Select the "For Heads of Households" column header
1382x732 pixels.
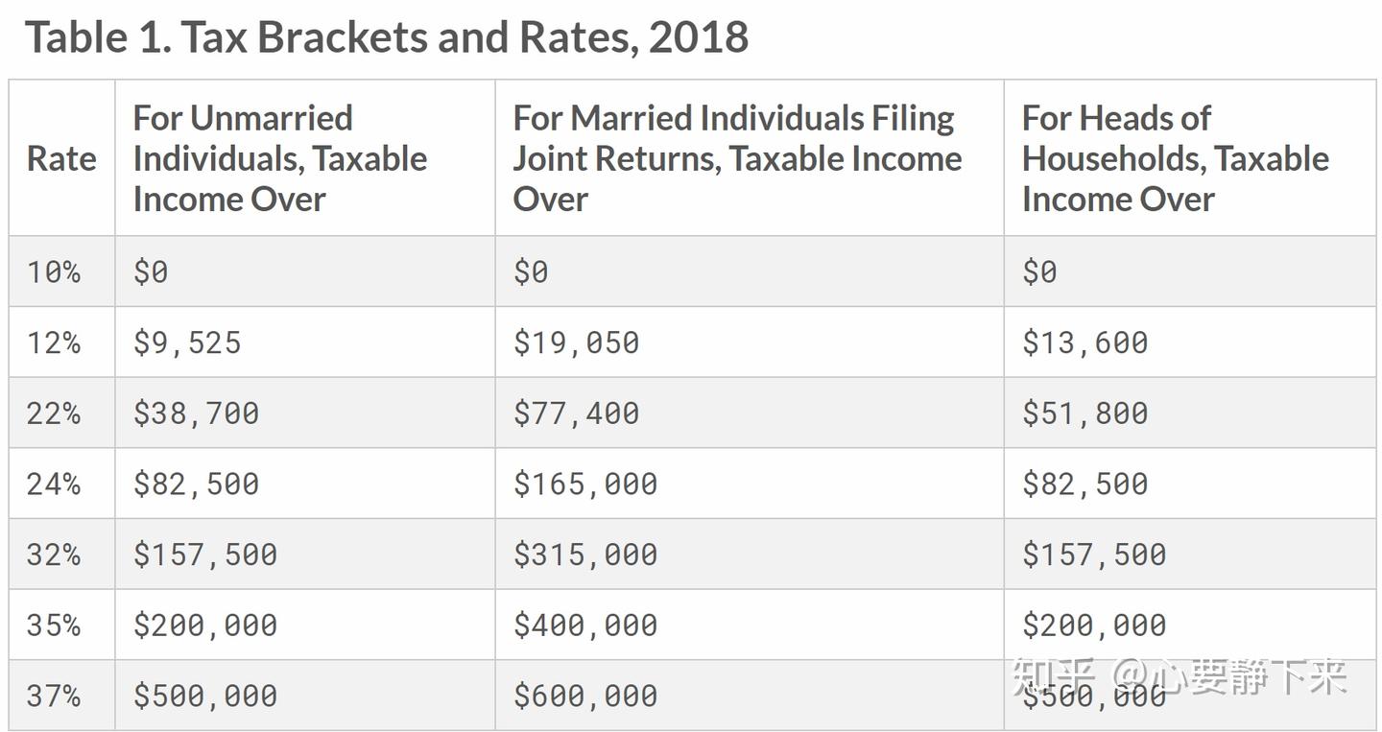click(1175, 158)
